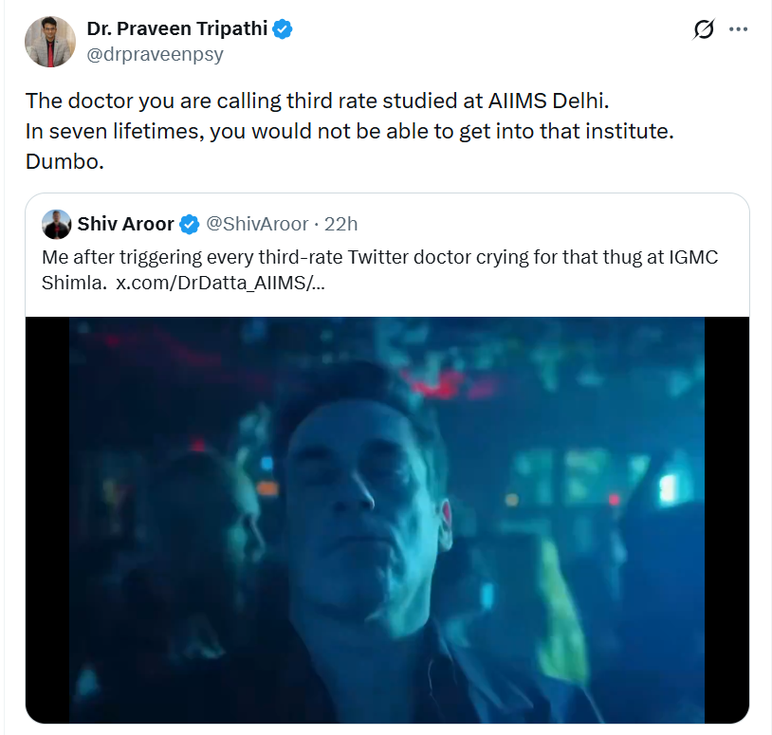Image resolution: width=772 pixels, height=735 pixels.
Task: Follow the x.com/DrDatta_AIIMS/... link
Action: [220, 283]
